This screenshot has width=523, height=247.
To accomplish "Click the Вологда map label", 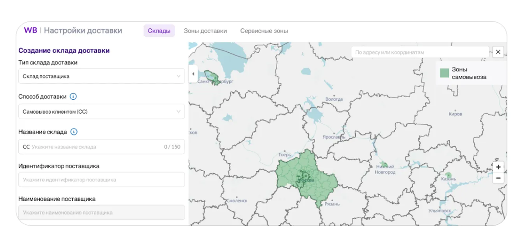I will tap(334, 99).
